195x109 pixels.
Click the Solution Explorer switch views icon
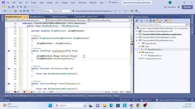click(136, 21)
